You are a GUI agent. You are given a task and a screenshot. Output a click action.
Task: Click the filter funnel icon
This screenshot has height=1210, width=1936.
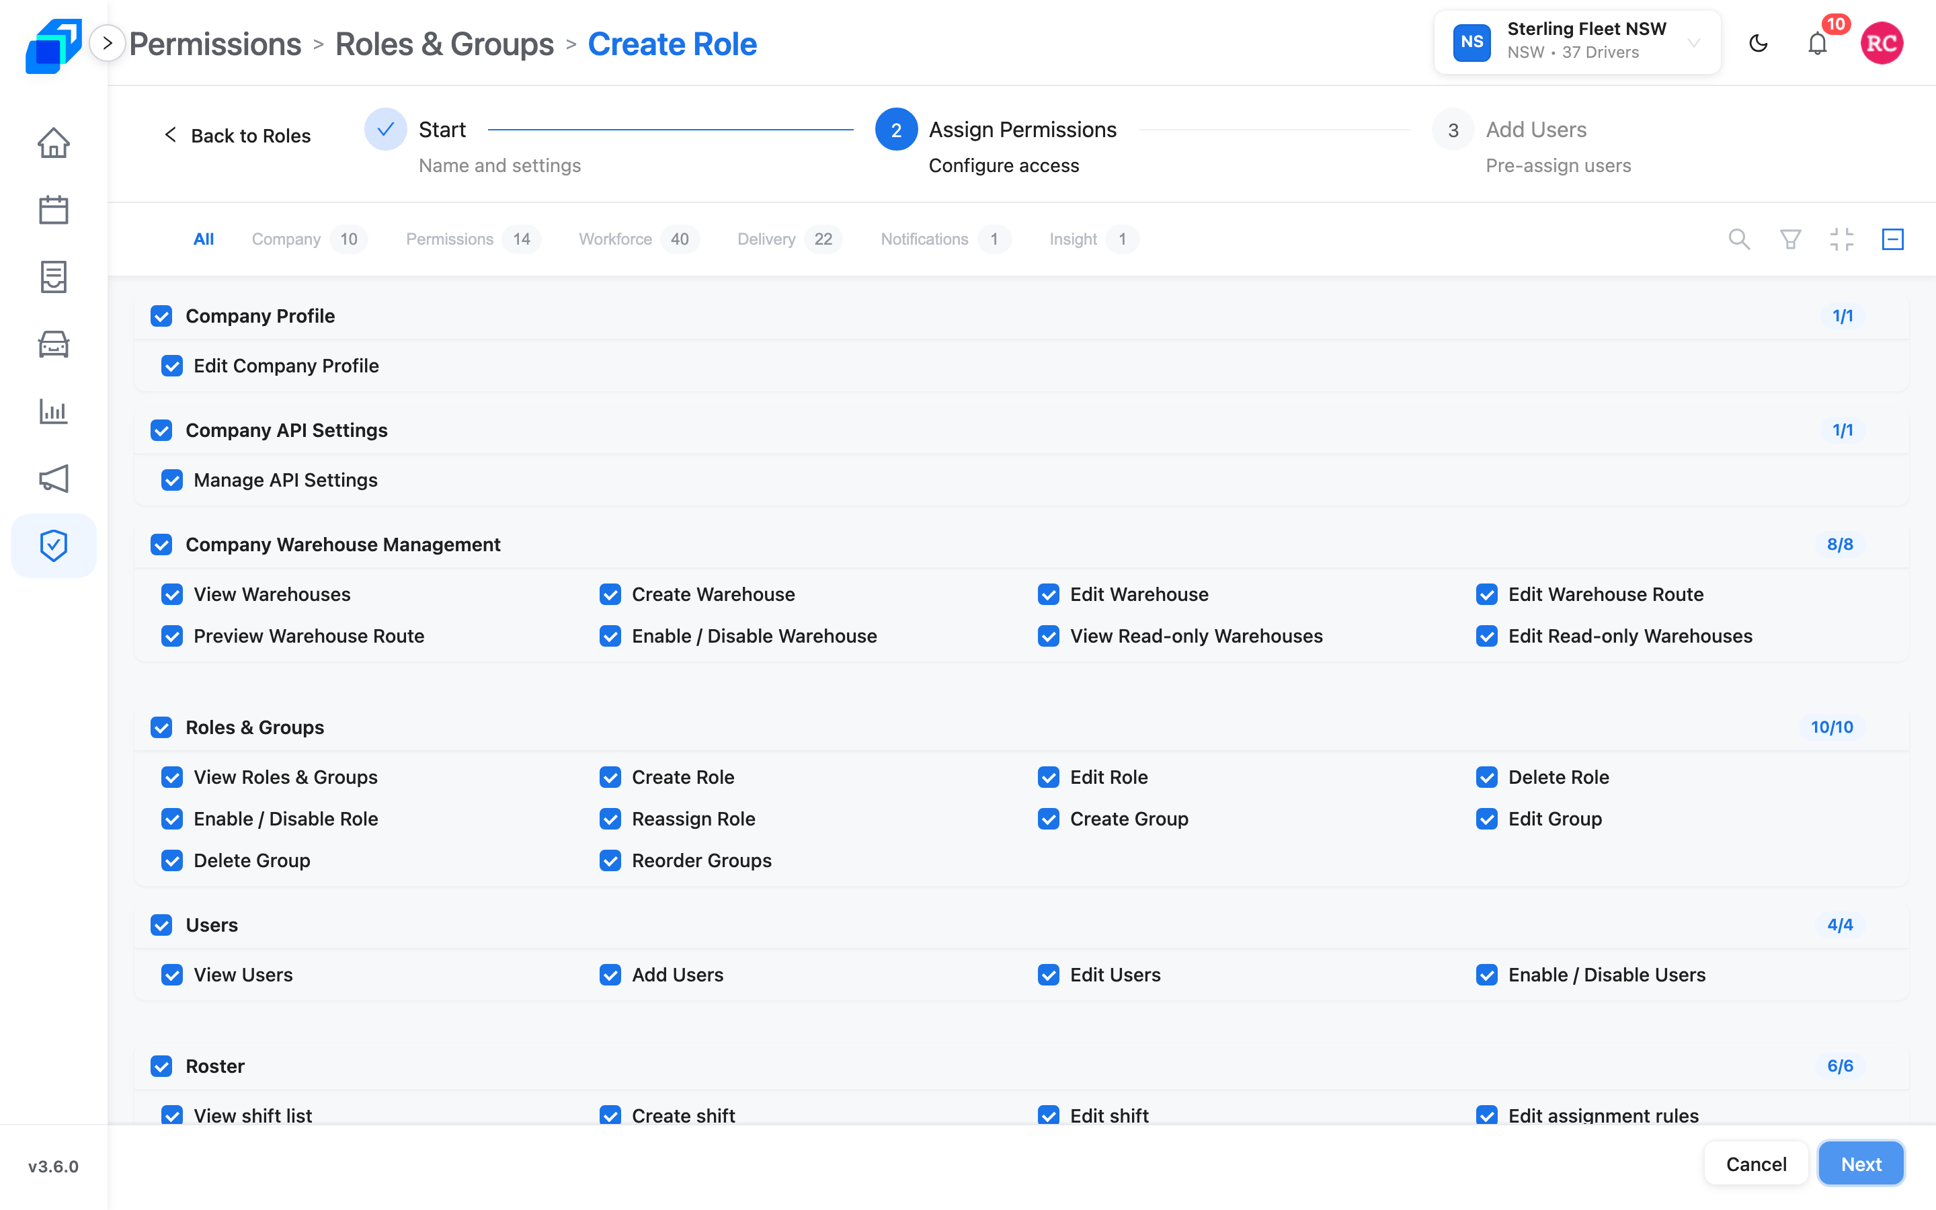1790,239
